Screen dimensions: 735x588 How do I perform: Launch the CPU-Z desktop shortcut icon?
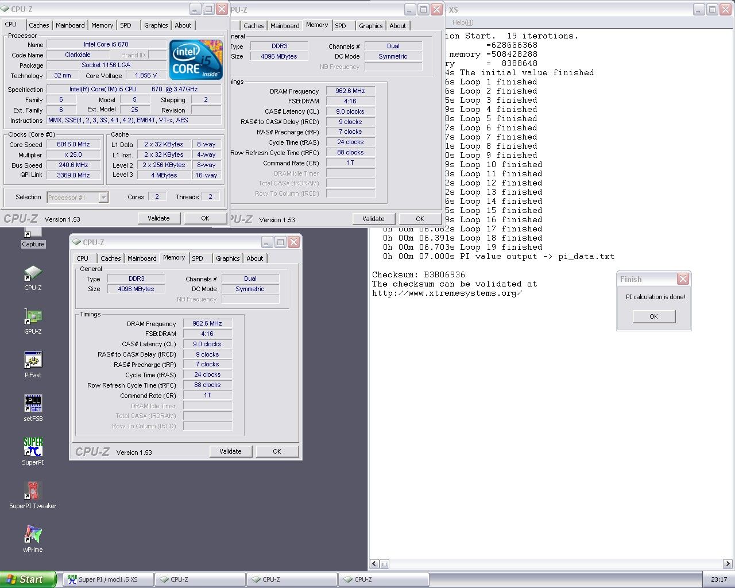coord(33,277)
